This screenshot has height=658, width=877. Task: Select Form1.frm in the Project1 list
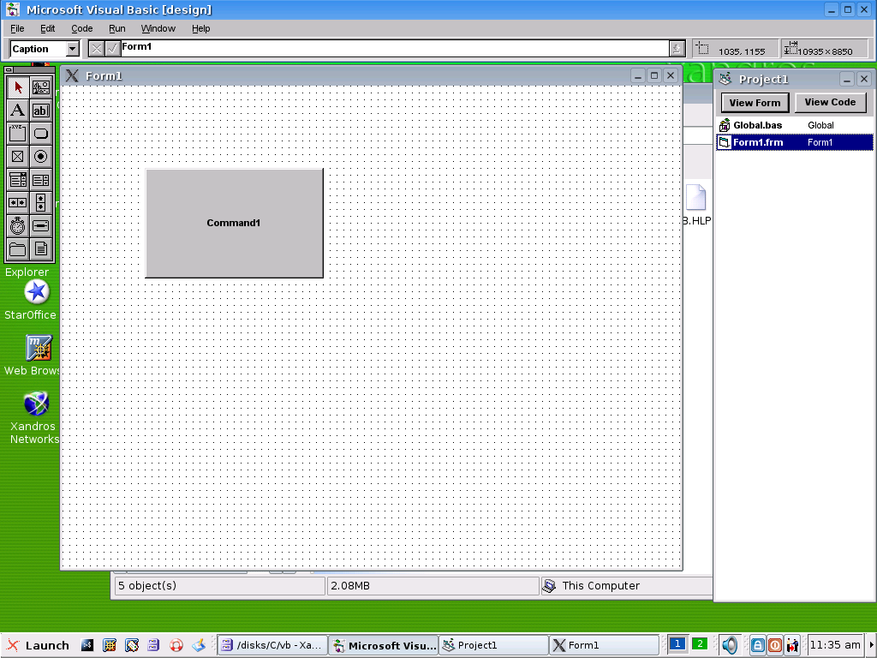coord(794,142)
